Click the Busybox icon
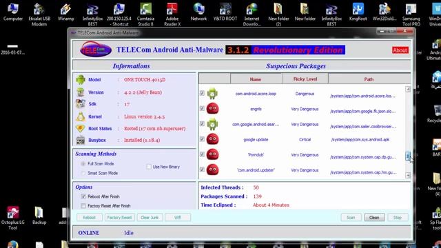This screenshot has height=248, width=441. [81, 140]
